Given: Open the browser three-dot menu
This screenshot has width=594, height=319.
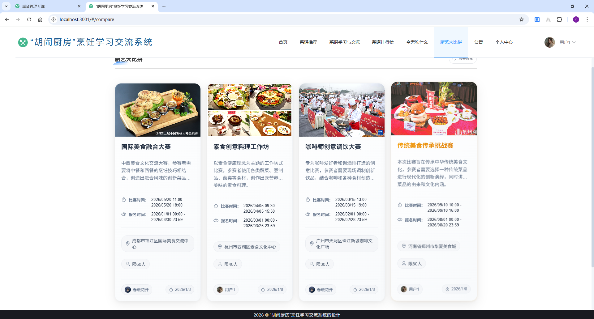Looking at the screenshot, I should [587, 19].
